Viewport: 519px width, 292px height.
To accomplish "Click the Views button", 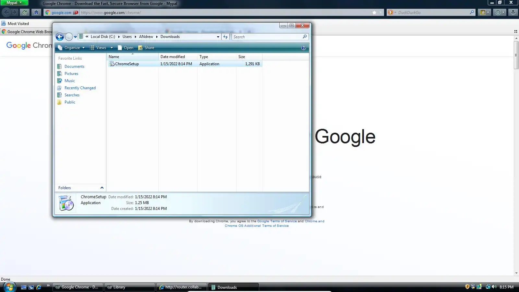I will (98, 48).
